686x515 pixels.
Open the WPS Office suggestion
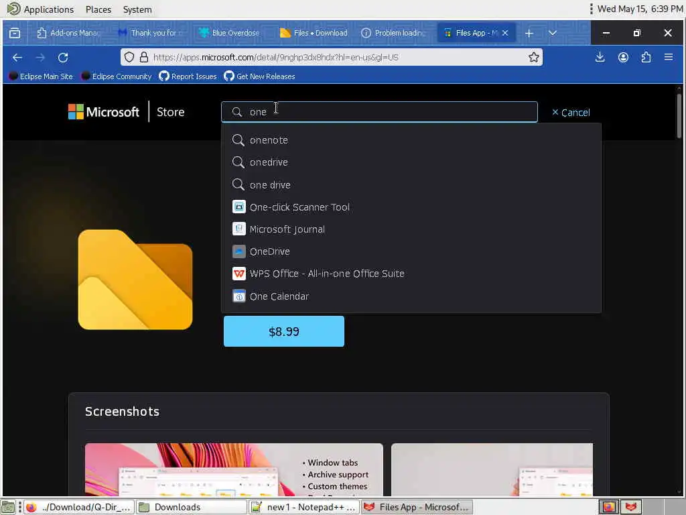[x=411, y=274]
